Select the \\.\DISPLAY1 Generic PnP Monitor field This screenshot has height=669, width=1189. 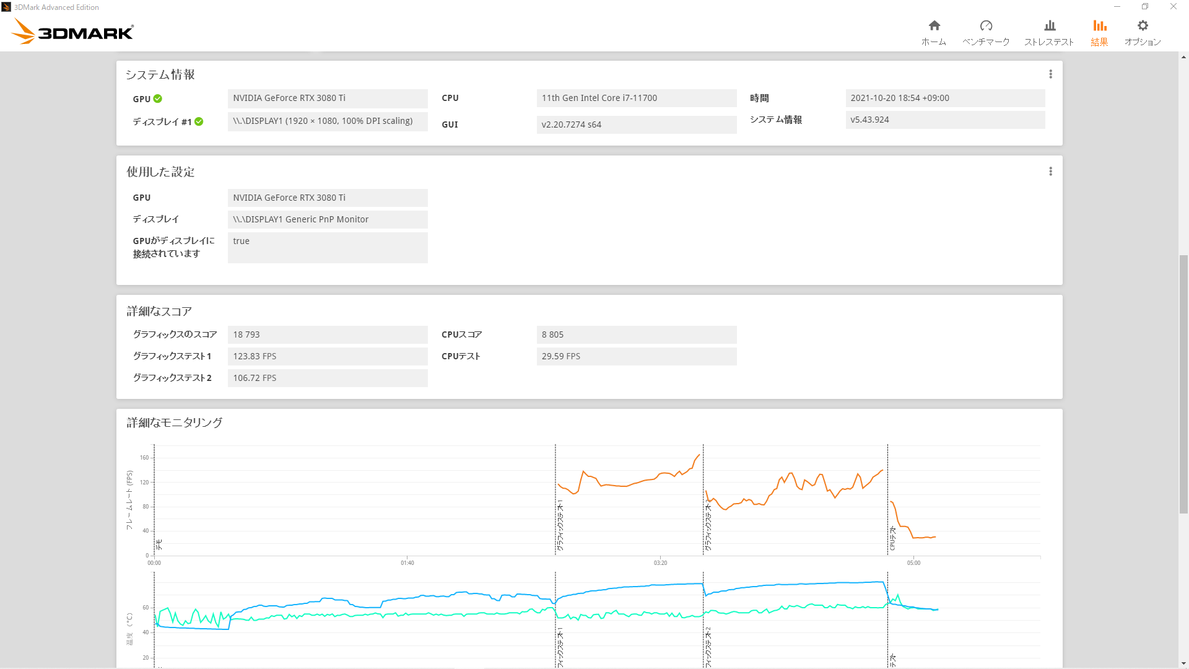[x=328, y=219]
